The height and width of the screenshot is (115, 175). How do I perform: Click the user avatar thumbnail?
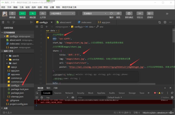5,14
